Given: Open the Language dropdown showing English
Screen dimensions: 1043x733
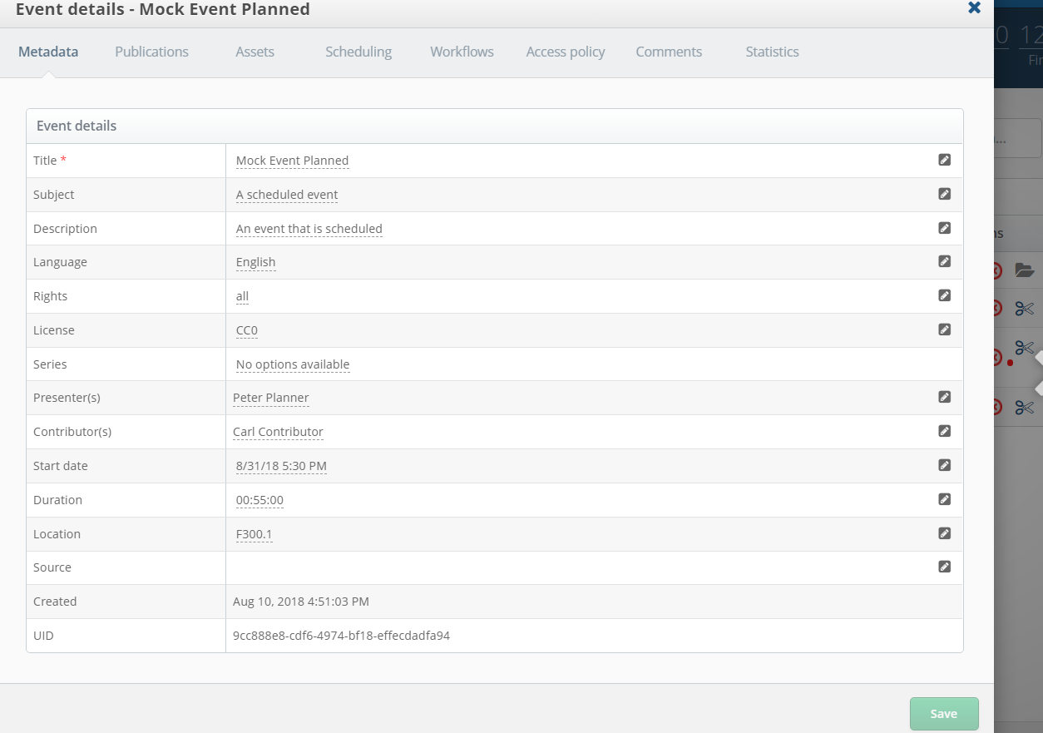Looking at the screenshot, I should point(255,261).
